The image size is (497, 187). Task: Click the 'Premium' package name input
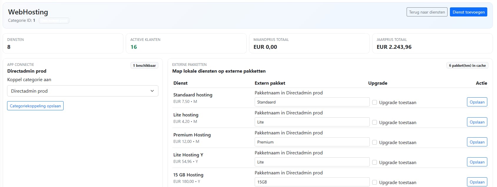click(x=312, y=142)
